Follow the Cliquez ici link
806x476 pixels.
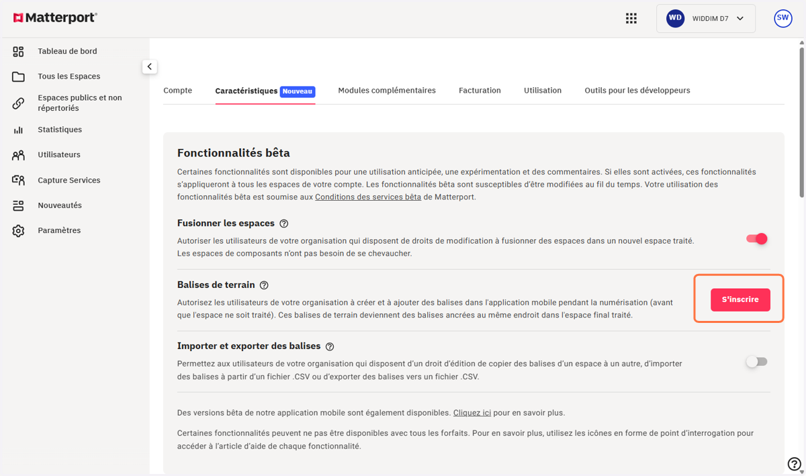point(472,413)
